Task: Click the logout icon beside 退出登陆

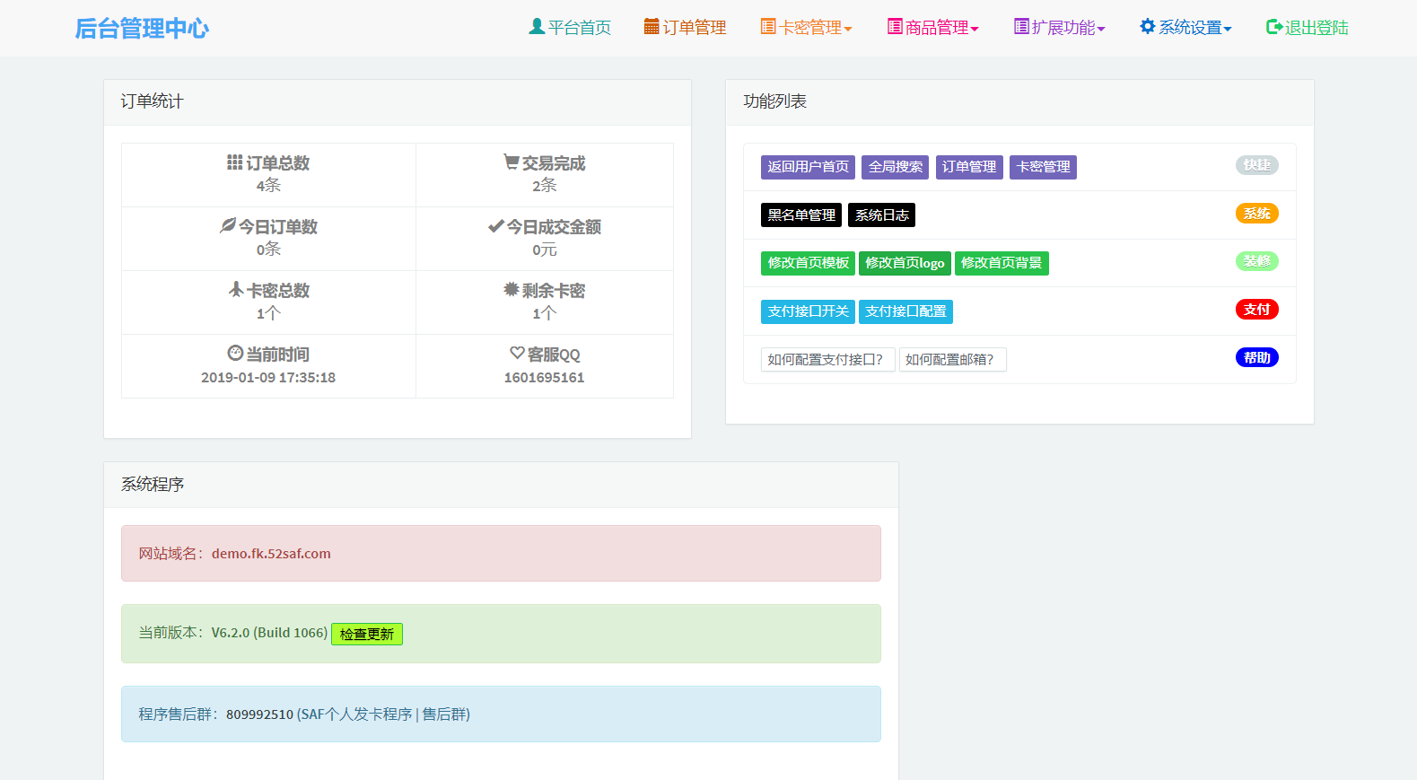Action: pos(1274,27)
